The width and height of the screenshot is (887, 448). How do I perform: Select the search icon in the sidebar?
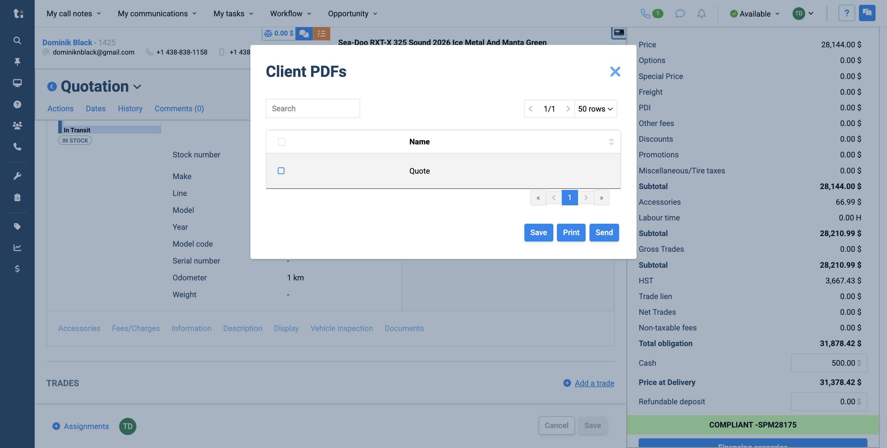pos(17,40)
